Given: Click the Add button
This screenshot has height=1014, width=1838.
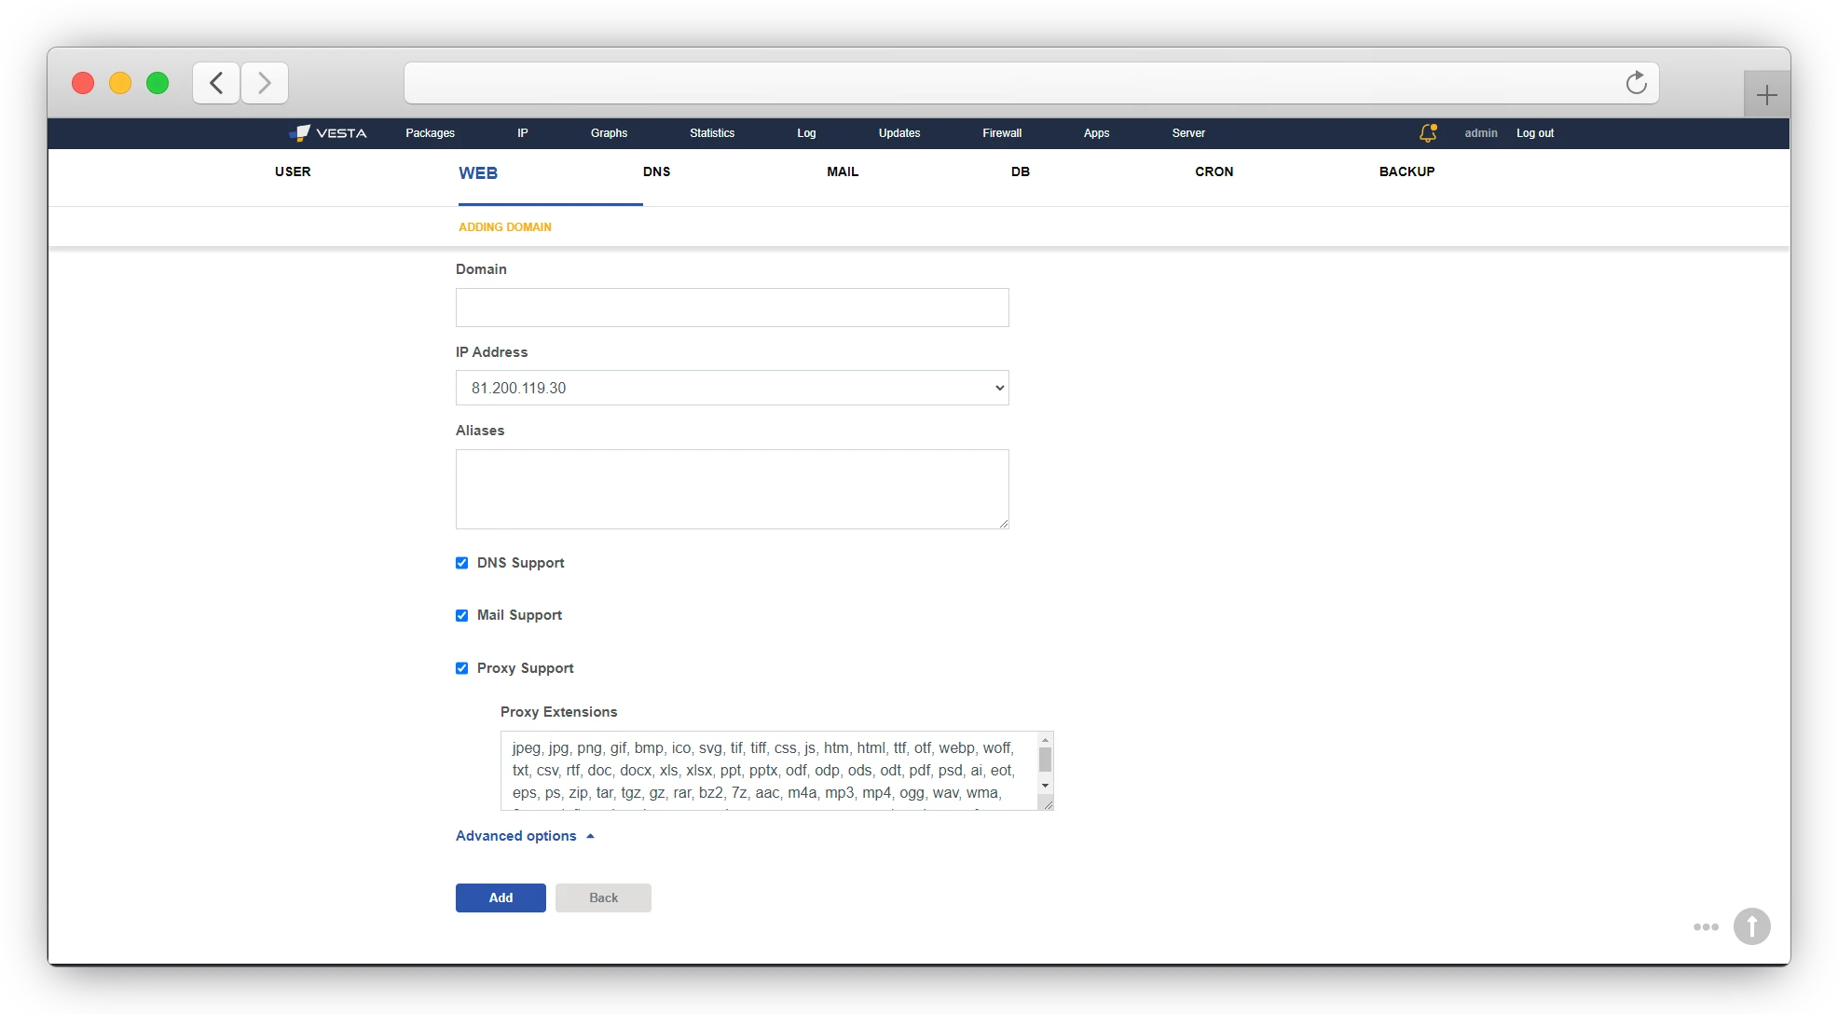Looking at the screenshot, I should coord(500,898).
